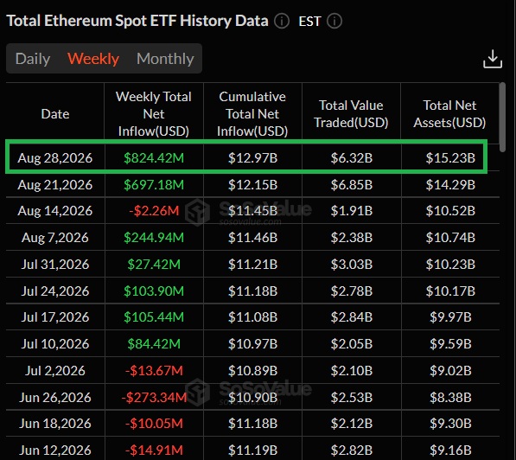Click the $12.97B cumulative inflow value
Screen dimensions: 516x460
[252, 158]
